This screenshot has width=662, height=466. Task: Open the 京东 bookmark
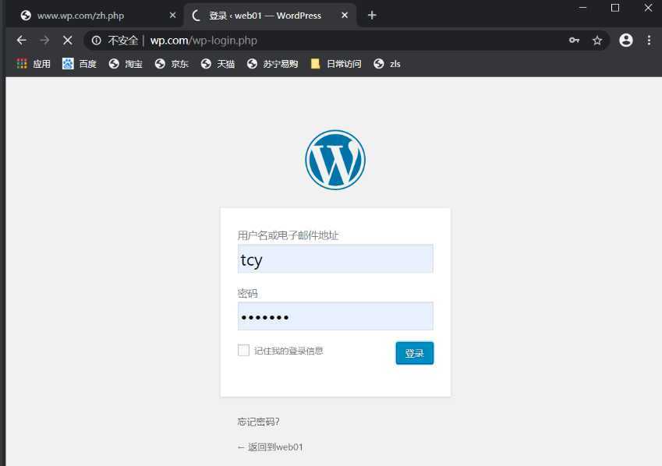(172, 64)
